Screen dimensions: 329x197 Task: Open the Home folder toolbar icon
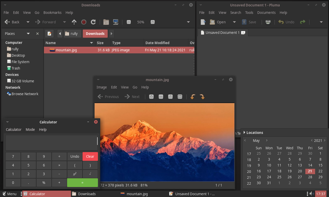click(x=106, y=22)
